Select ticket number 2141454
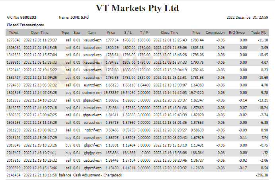 [14, 175]
